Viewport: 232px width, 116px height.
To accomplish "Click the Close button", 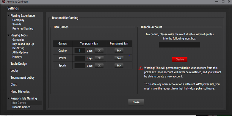I will pyautogui.click(x=136, y=102).
